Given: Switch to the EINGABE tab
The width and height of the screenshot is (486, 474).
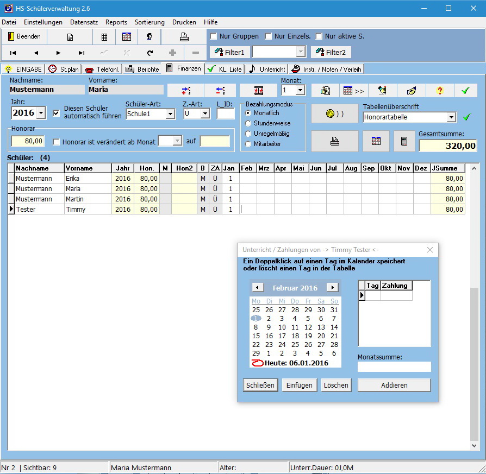Looking at the screenshot, I should pyautogui.click(x=23, y=69).
